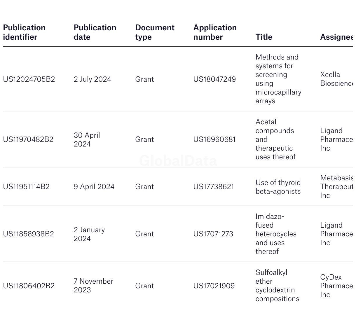Click the Application number column header
The image size is (356, 321).
215,32
